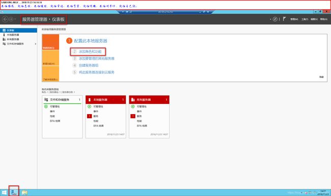Click green manageability icon in 所有服务器 tile
Image resolution: width=331 pixels, height=196 pixels.
point(133,106)
